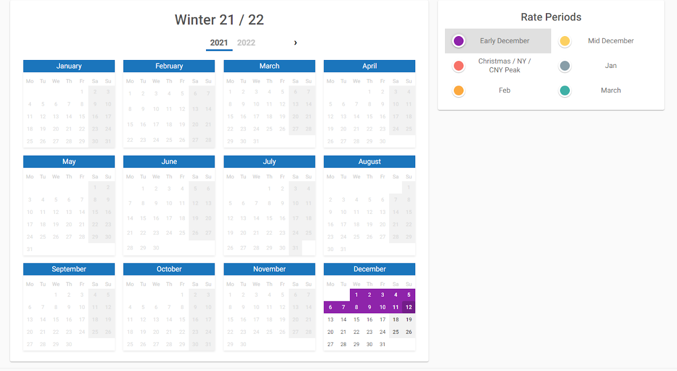Select December 12 dark purple date
This screenshot has width=677, height=371.
click(408, 307)
